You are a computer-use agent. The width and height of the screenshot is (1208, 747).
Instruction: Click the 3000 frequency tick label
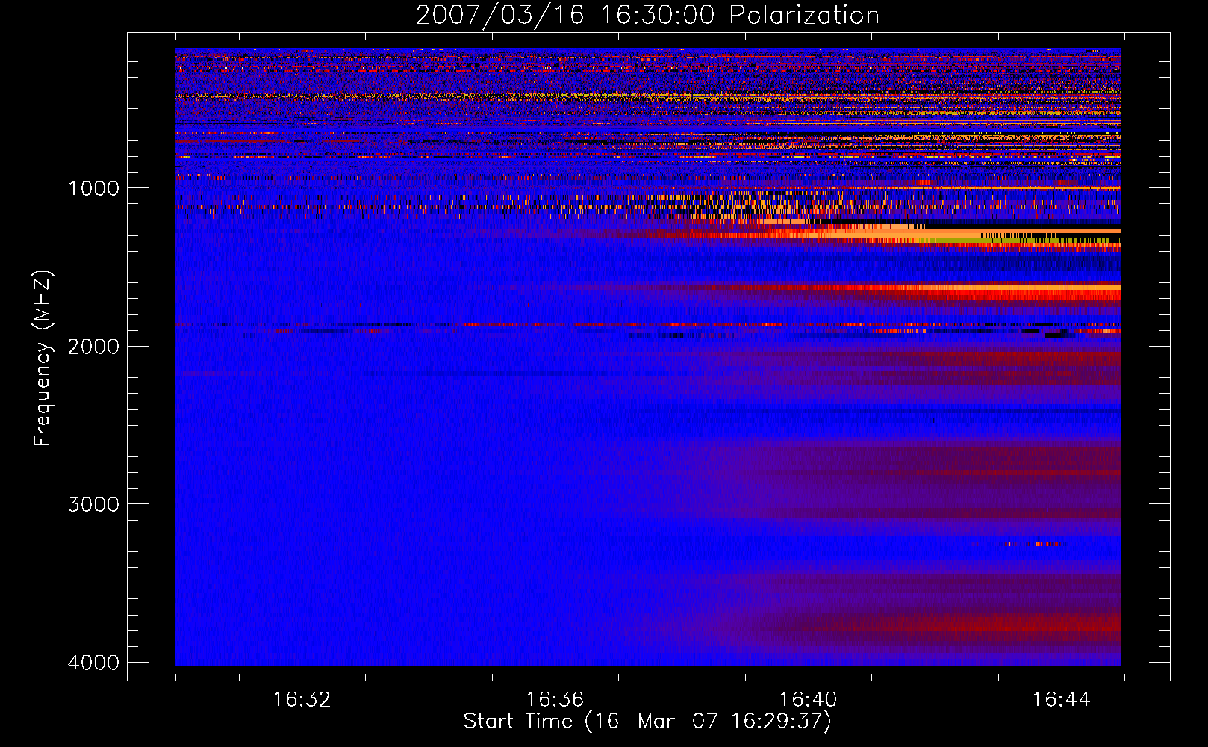94,504
